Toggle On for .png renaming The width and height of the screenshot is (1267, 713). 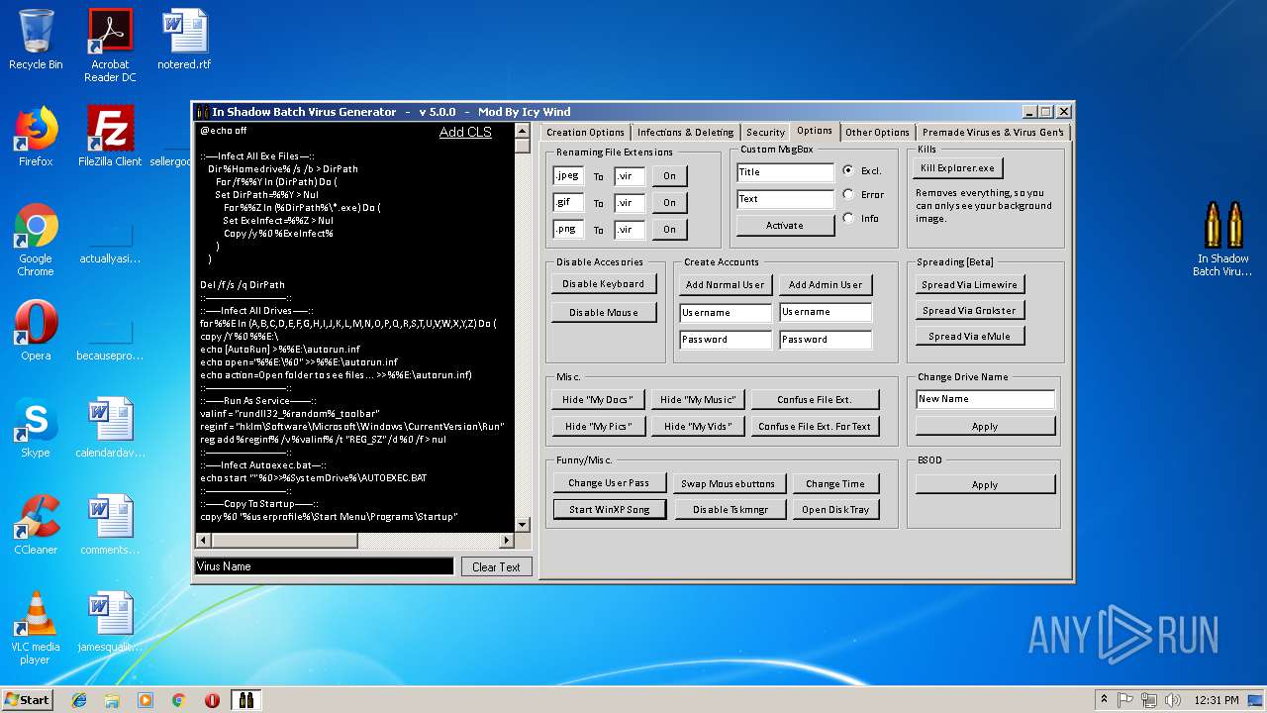[x=669, y=230]
